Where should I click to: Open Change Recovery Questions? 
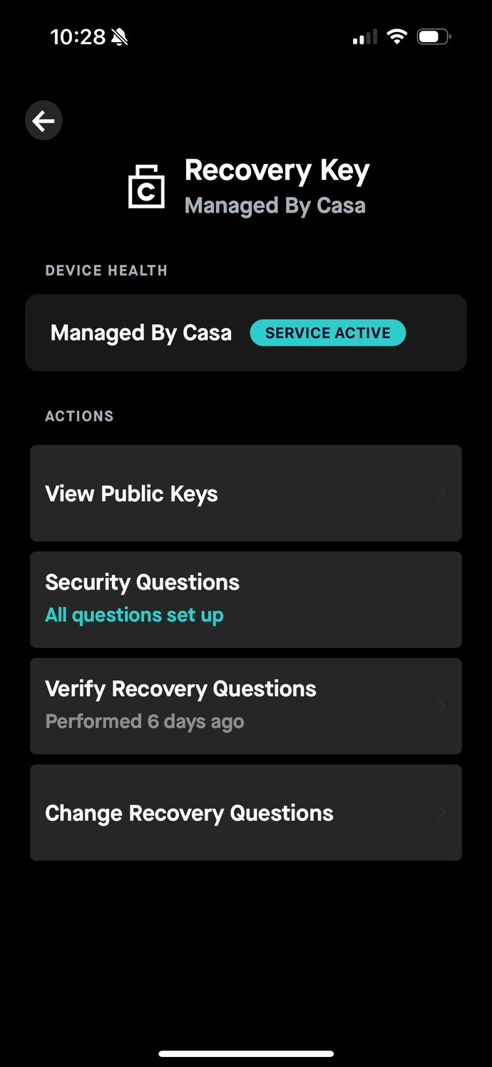coord(246,812)
